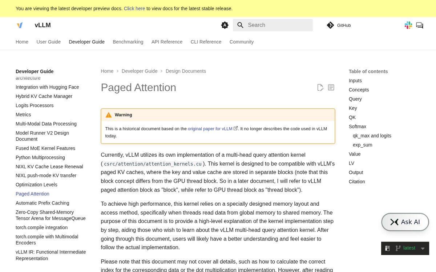Screen dimensions: 436x272
Task: Jump to Citation section
Action: pos(357,182)
